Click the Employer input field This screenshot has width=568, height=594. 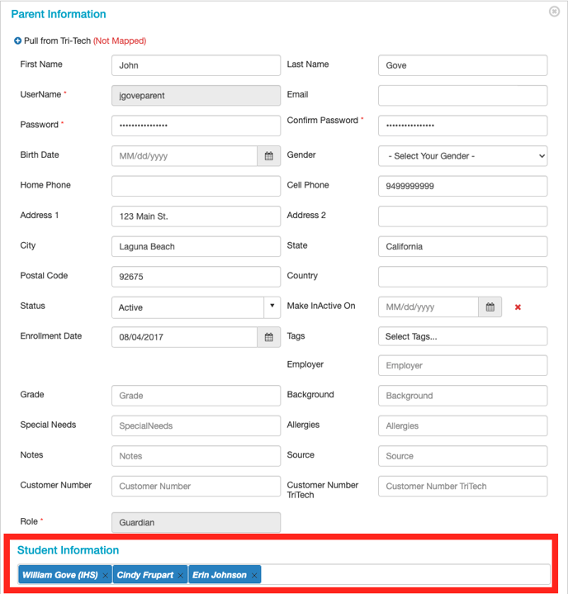pyautogui.click(x=462, y=366)
